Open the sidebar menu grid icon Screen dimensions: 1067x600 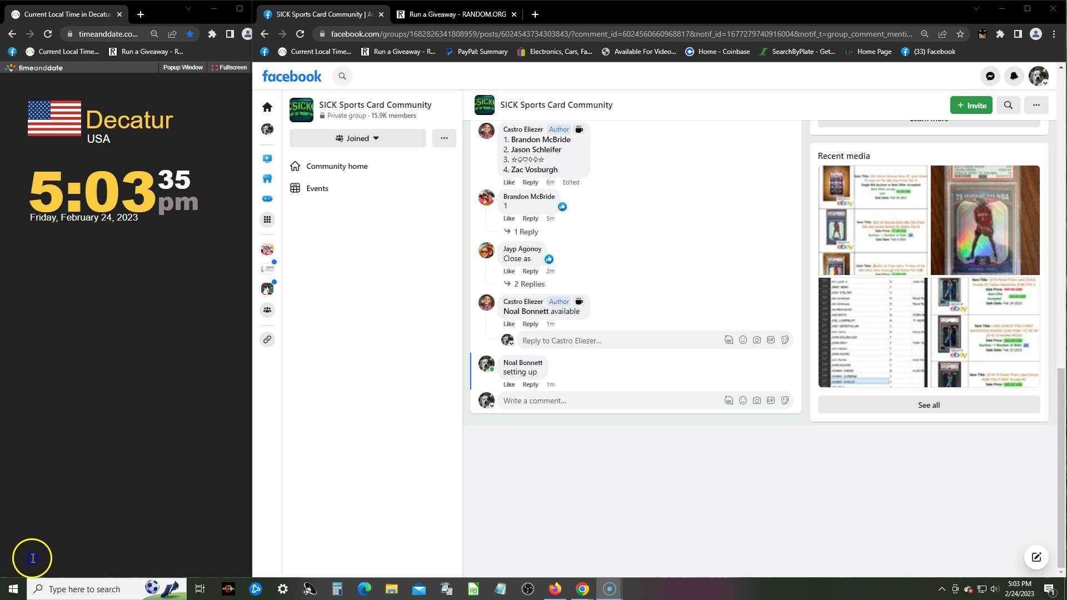(267, 219)
